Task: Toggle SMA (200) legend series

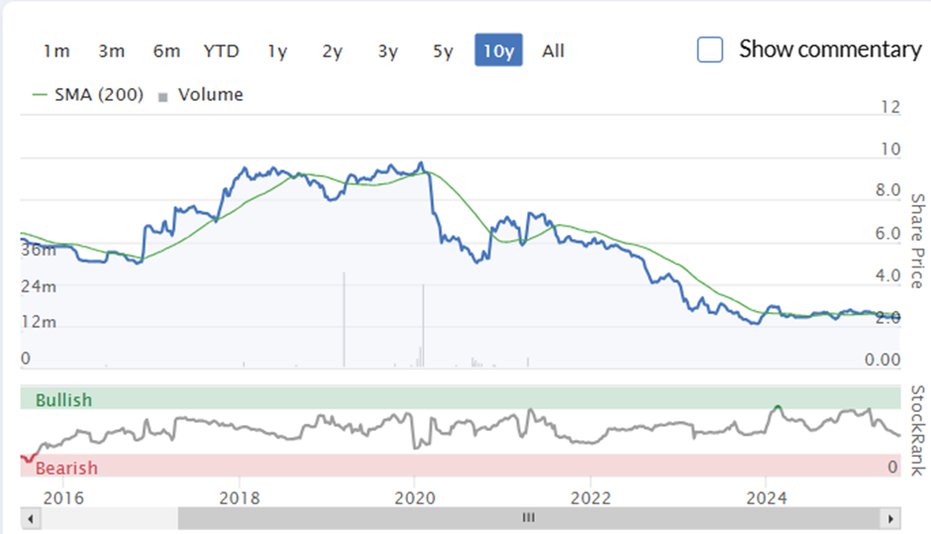Action: [x=88, y=94]
